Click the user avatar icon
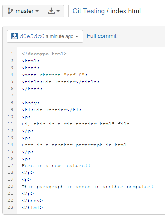Image resolution: width=165 pixels, height=218 pixels. coord(15,36)
